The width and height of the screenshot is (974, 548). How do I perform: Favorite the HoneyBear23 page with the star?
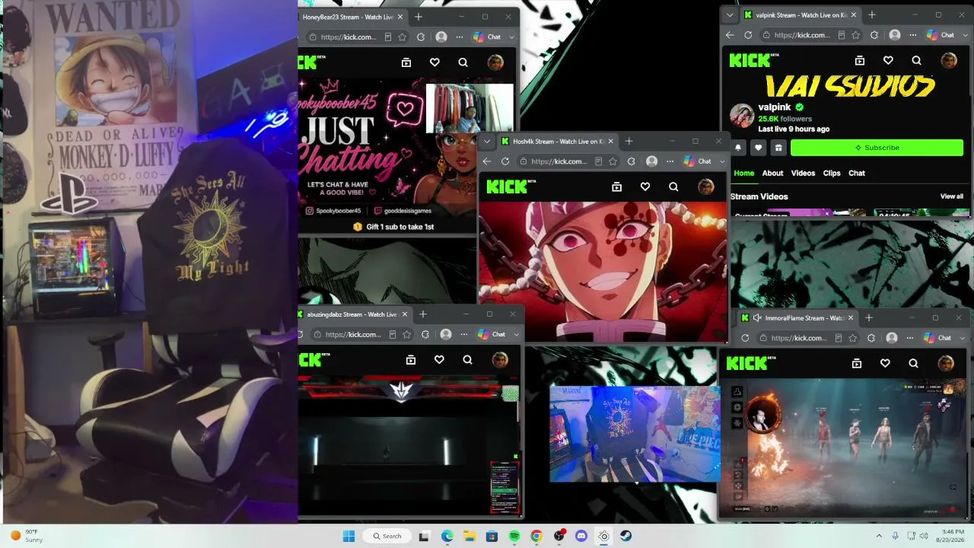pos(402,37)
